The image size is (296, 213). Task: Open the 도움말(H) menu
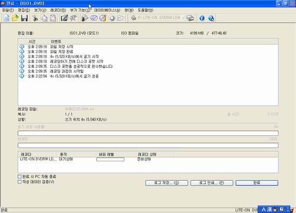click(x=145, y=10)
